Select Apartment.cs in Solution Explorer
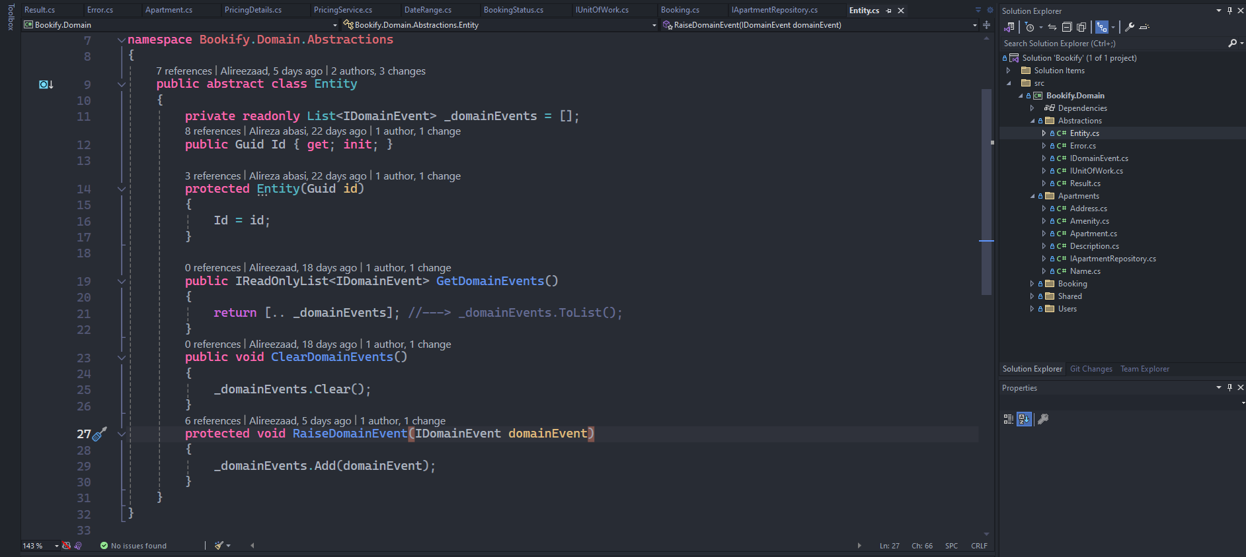The width and height of the screenshot is (1246, 557). point(1093,234)
